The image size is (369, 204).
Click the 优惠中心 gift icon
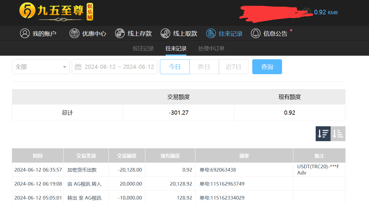coord(74,33)
